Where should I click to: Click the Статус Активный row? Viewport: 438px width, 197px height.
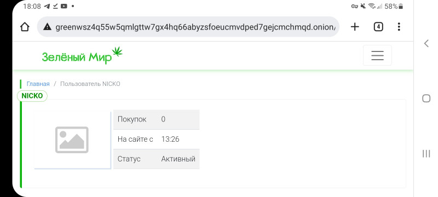point(157,159)
